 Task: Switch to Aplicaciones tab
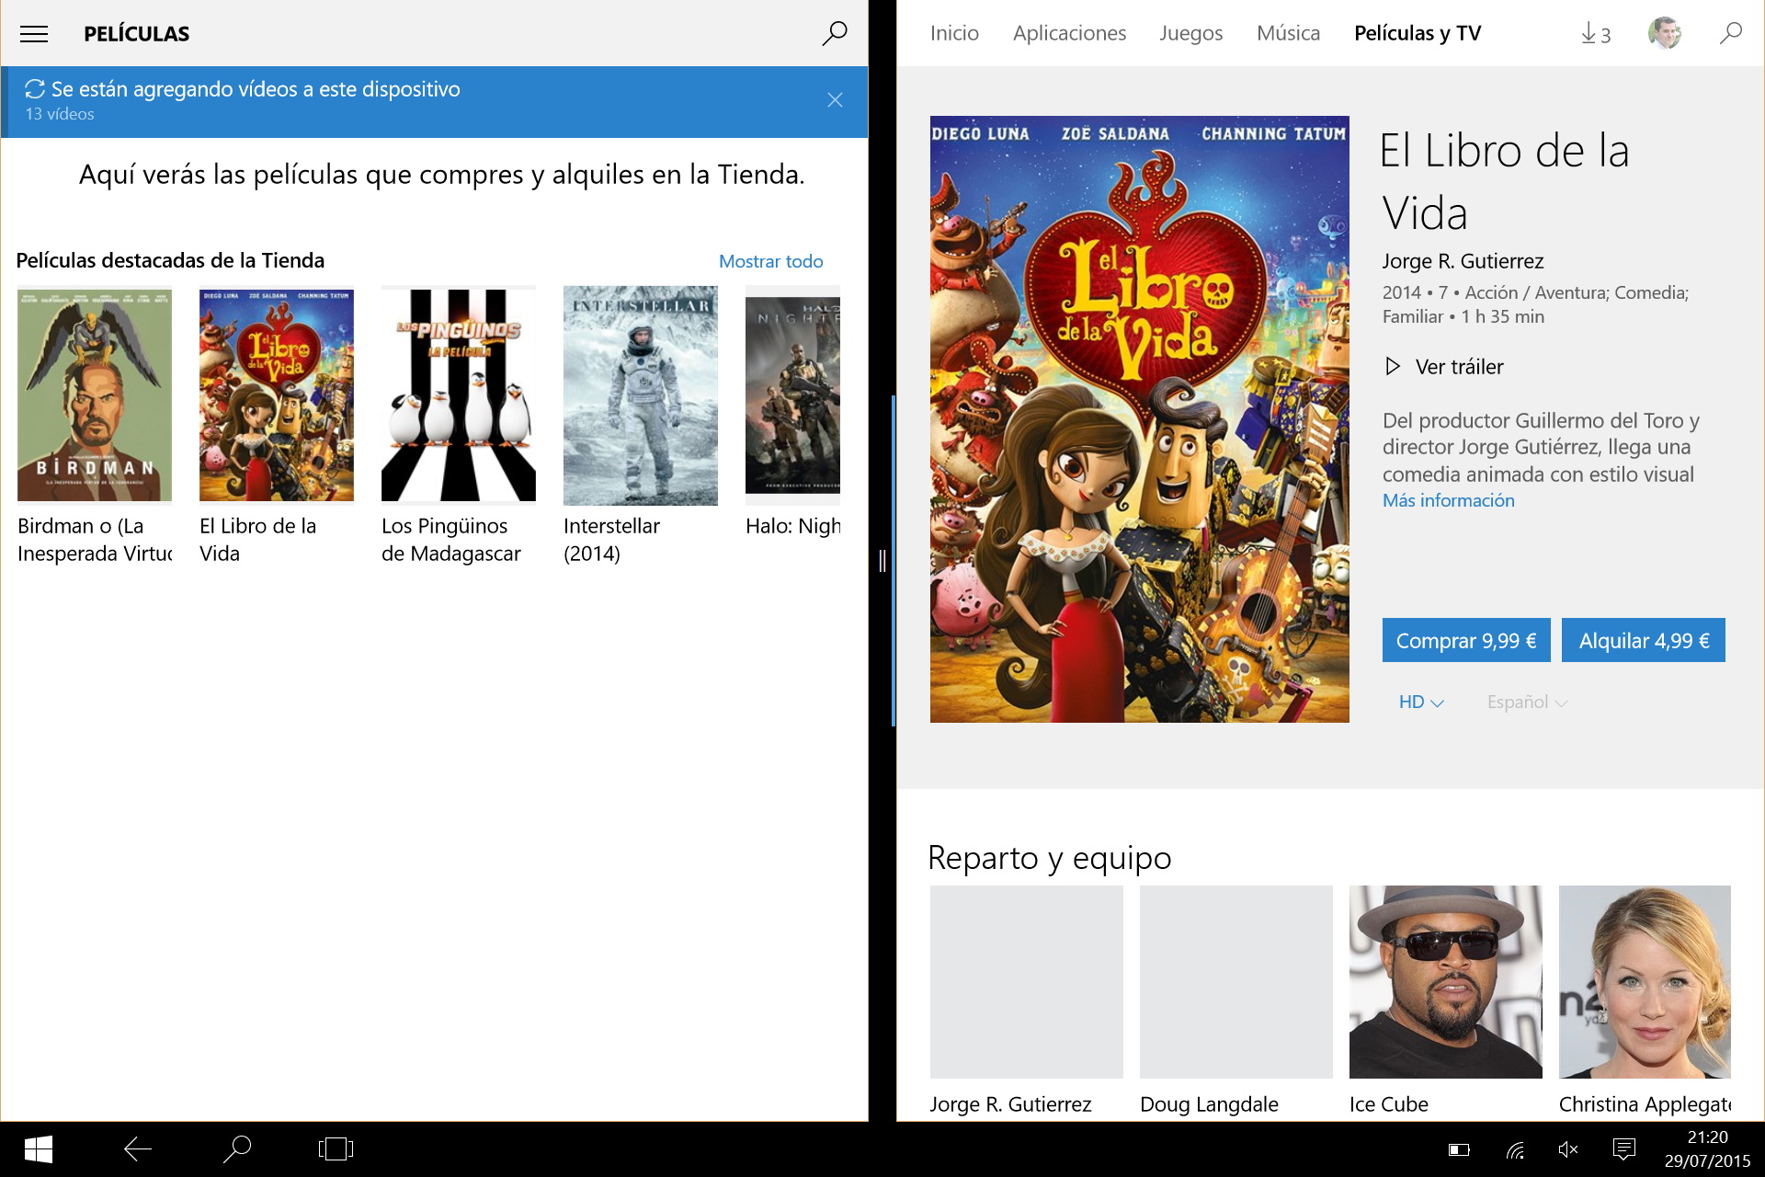(x=1069, y=34)
